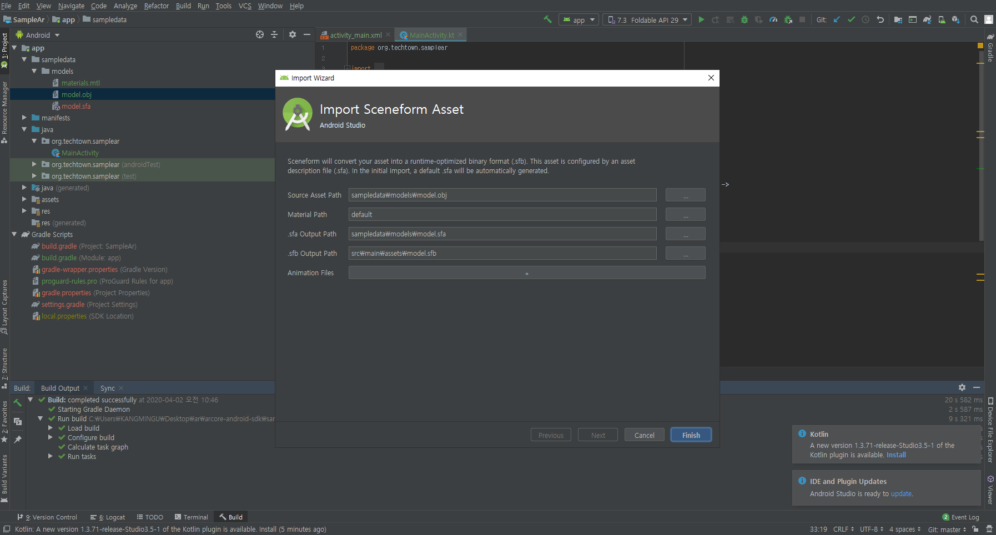Click scroll-from-source target icon in Project panel
Screen dimensions: 996x535
[x=260, y=34]
